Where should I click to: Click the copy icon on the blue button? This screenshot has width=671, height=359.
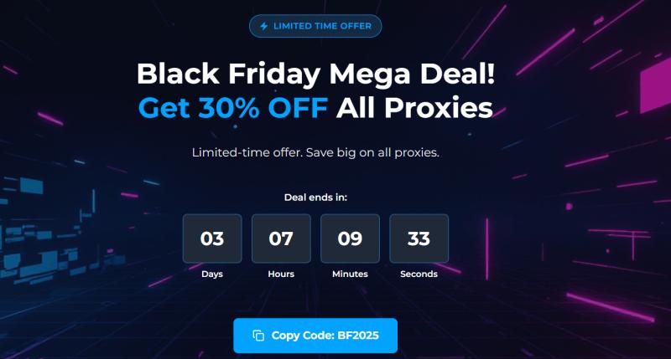(x=258, y=336)
